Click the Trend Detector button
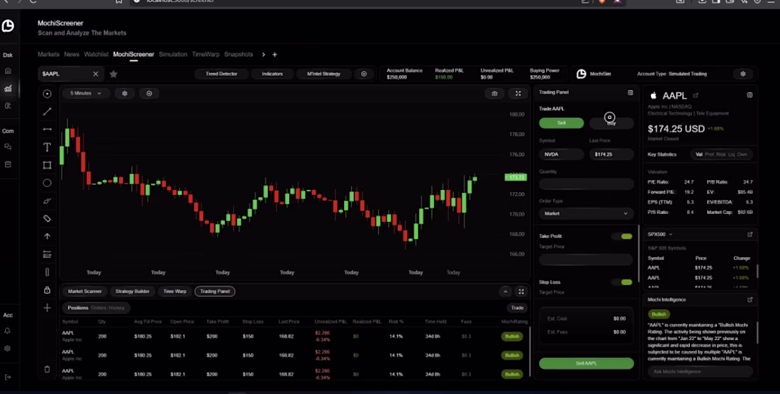The height and width of the screenshot is (394, 780). pyautogui.click(x=221, y=74)
